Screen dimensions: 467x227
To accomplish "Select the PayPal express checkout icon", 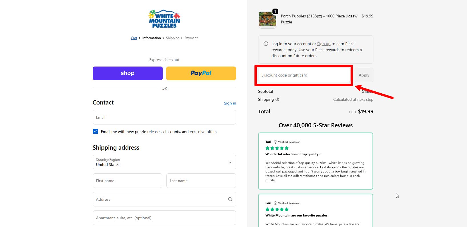I will [201, 73].
